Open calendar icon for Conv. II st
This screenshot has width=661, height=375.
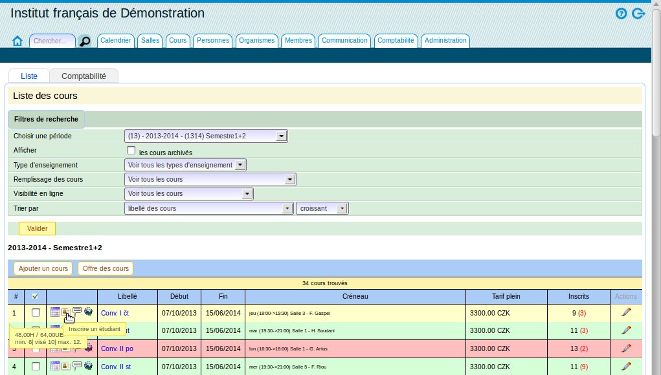pos(55,366)
